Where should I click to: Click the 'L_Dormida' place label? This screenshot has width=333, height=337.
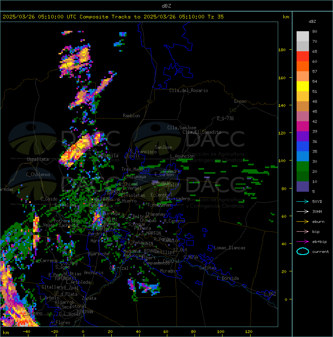[228, 278]
